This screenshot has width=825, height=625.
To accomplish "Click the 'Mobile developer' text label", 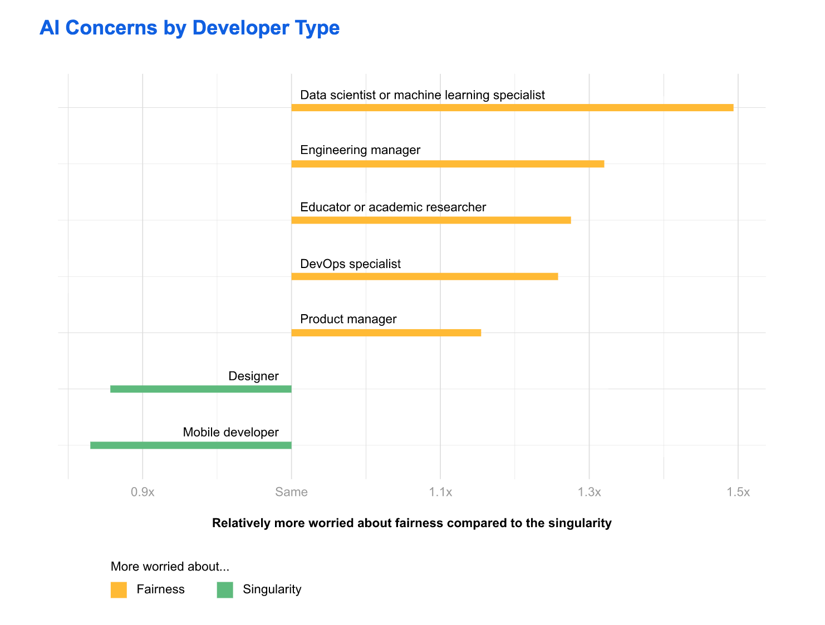I will click(x=230, y=432).
